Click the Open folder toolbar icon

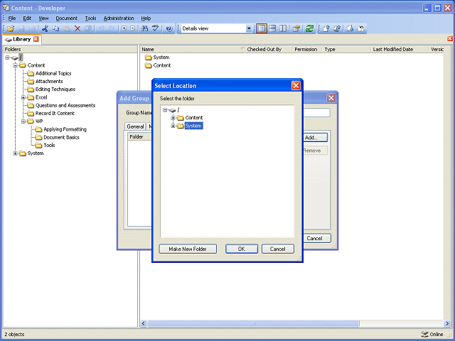click(11, 28)
